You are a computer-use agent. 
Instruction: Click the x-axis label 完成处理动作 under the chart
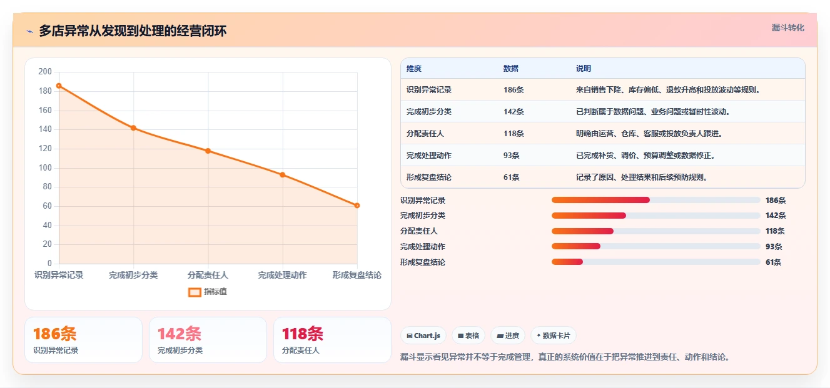tap(283, 275)
